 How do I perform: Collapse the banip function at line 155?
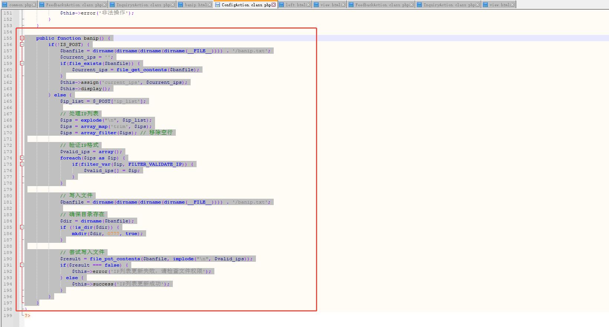22,38
